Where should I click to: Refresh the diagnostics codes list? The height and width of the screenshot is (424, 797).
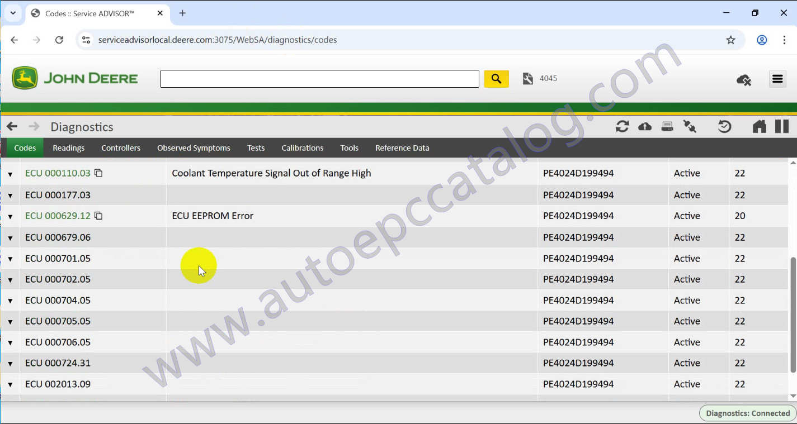pyautogui.click(x=622, y=126)
